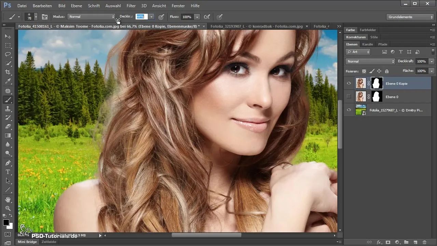The image size is (437, 246).
Task: Create new layer group folder icon
Action: pos(406,242)
